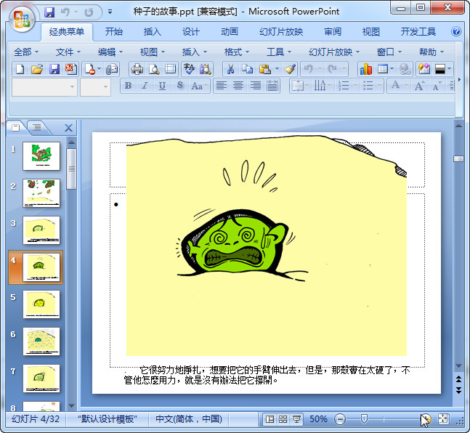The image size is (470, 433).
Task: Start Slide Show from status bar
Action: (x=297, y=419)
